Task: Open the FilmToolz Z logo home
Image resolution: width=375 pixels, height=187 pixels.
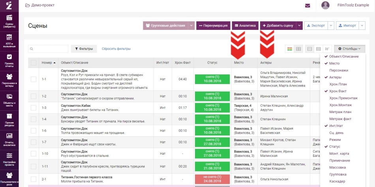Action: point(9,5)
